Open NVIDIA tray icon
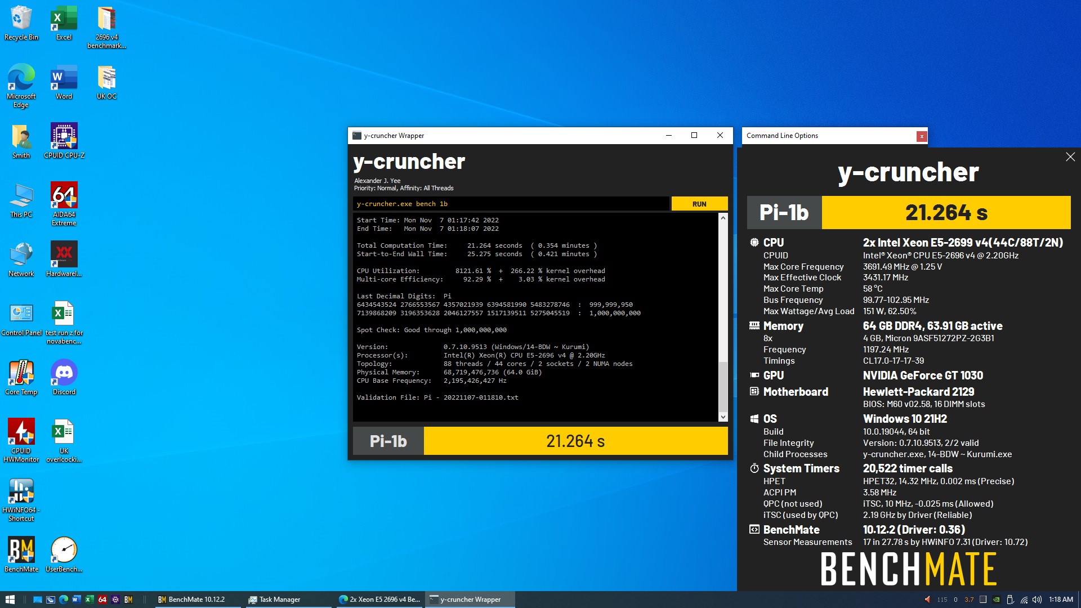Viewport: 1081px width, 608px height. coord(997,600)
